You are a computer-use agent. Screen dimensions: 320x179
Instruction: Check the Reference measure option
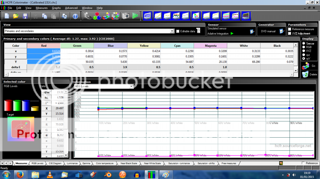(289, 29)
